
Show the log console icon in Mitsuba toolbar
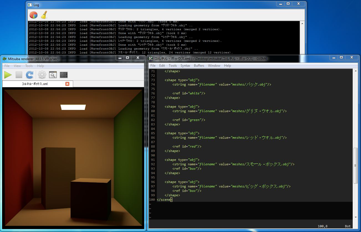(x=64, y=75)
